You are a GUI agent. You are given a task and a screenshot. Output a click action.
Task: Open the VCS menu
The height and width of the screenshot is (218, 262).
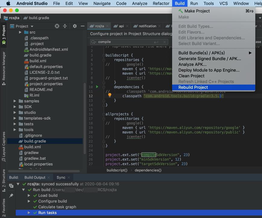pyautogui.click(x=223, y=3)
